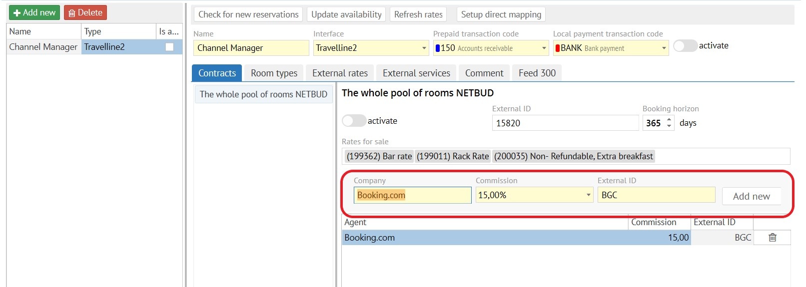Click the red Delete button
806x287 pixels.
point(85,12)
